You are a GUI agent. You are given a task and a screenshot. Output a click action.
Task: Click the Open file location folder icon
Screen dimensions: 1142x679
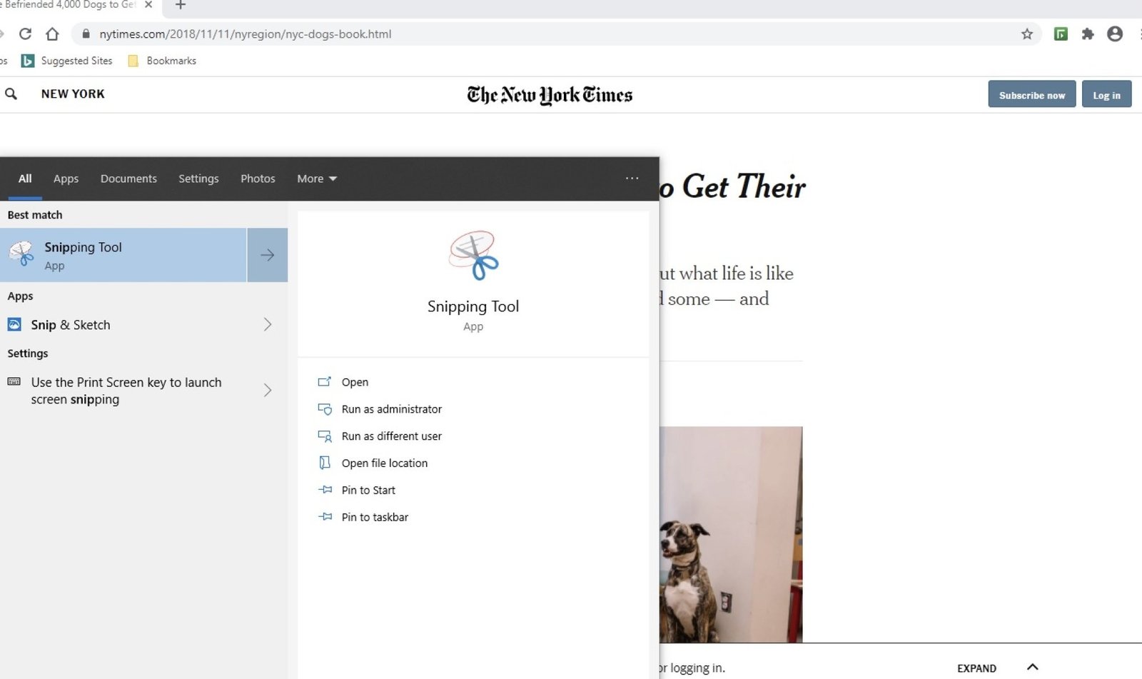(x=325, y=463)
